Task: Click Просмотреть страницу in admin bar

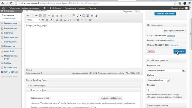Action: 75,8
